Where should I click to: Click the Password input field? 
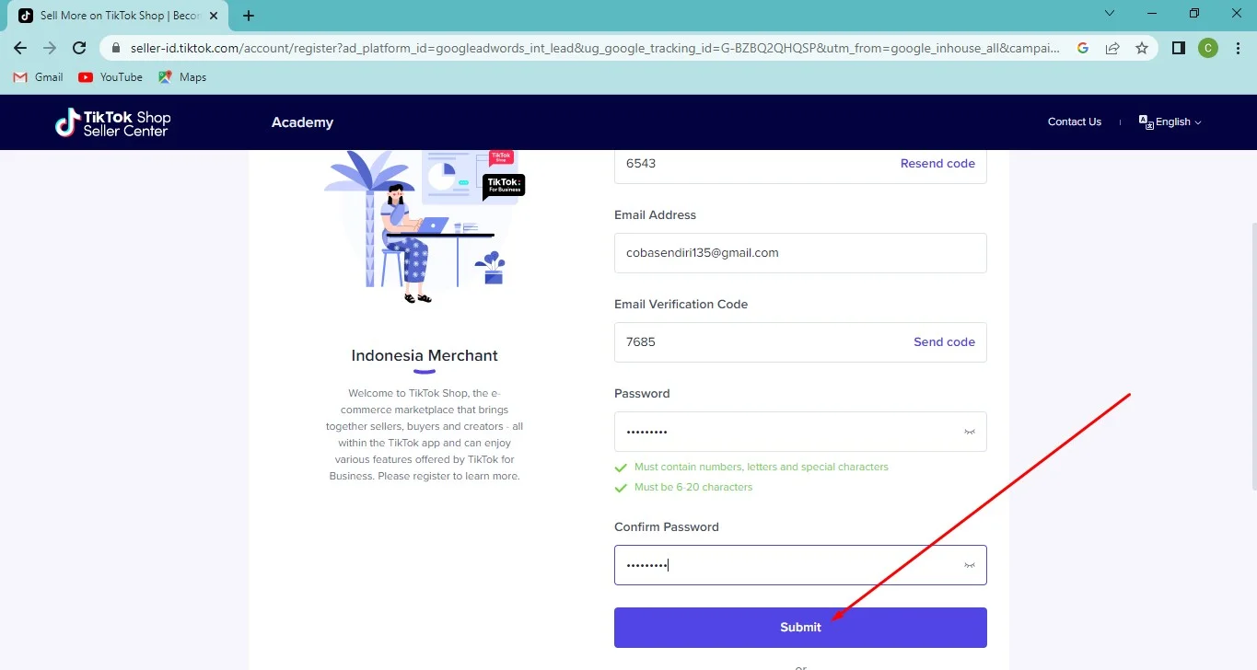pyautogui.click(x=800, y=432)
